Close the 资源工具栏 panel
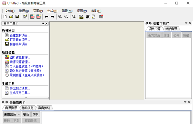The width and height of the screenshot is (193, 124). (x=190, y=23)
